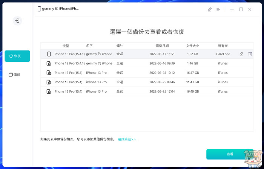Image resolution: width=264 pixels, height=169 pixels.
Task: Click iTunes backup icon for 17:04 row
Action: tap(49, 91)
